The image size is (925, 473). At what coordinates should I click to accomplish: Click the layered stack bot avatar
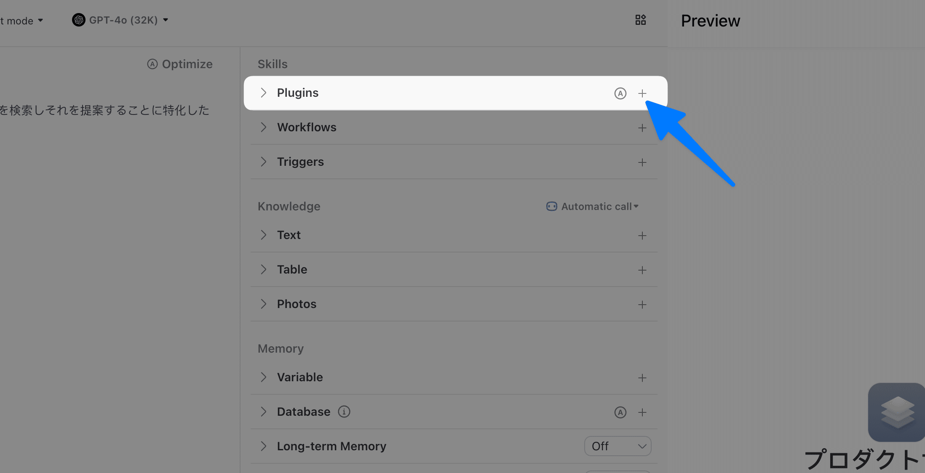point(897,412)
